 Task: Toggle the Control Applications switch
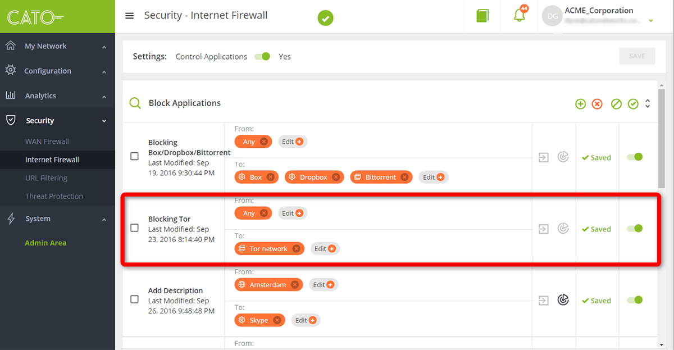click(262, 56)
